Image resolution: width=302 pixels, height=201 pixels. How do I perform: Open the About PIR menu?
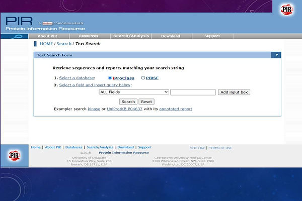click(x=47, y=36)
